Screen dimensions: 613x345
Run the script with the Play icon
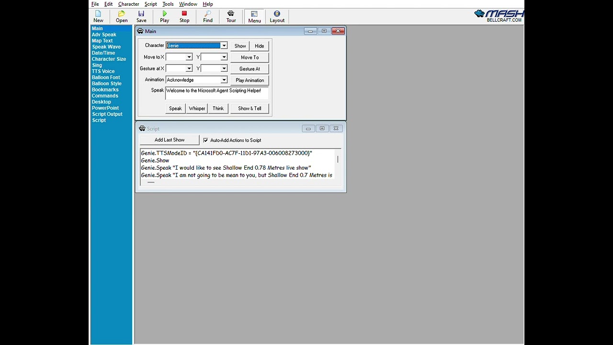(x=165, y=17)
